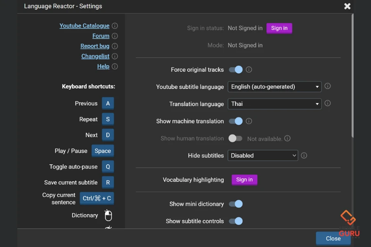Open Hide subtitles dropdown
The image size is (371, 247).
pyautogui.click(x=263, y=156)
